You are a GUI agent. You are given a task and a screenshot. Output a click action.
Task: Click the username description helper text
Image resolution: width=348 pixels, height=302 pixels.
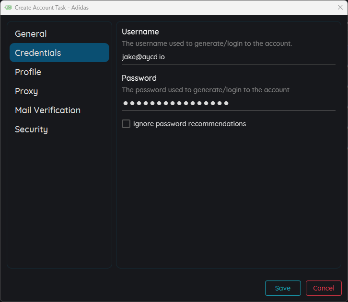coord(207,43)
